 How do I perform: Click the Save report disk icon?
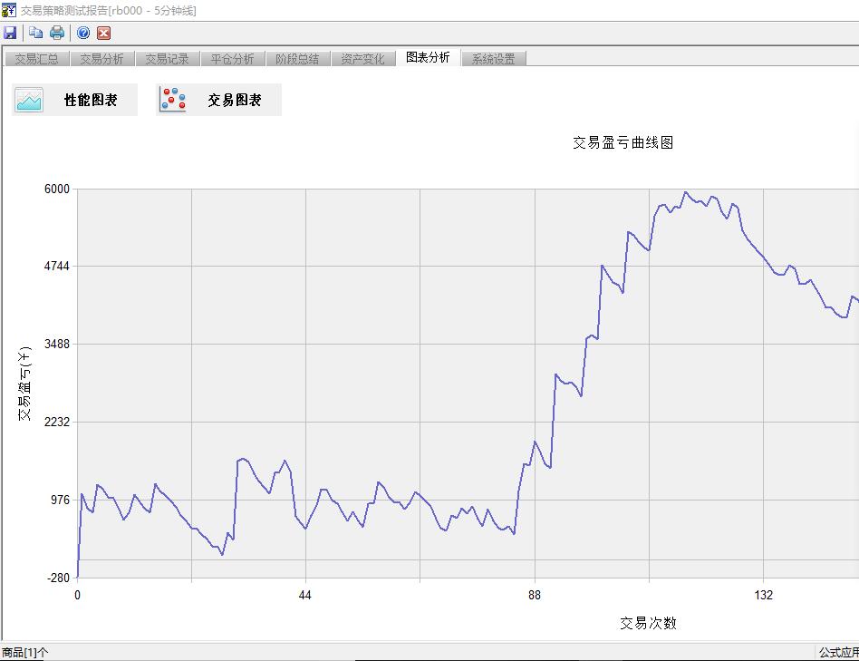coord(11,32)
